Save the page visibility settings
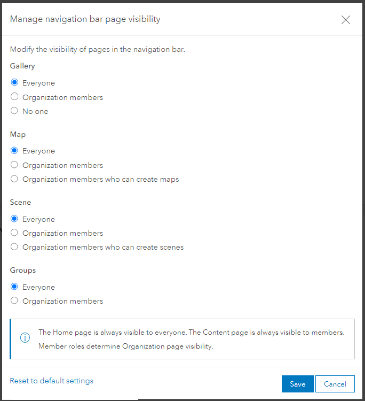 pyautogui.click(x=297, y=384)
